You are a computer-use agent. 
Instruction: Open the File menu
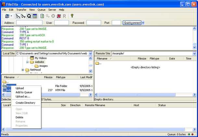(x=4, y=10)
